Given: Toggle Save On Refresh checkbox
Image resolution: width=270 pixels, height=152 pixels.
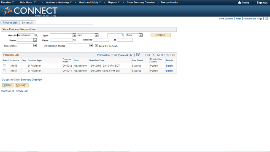Looking at the screenshot, I should point(96,46).
